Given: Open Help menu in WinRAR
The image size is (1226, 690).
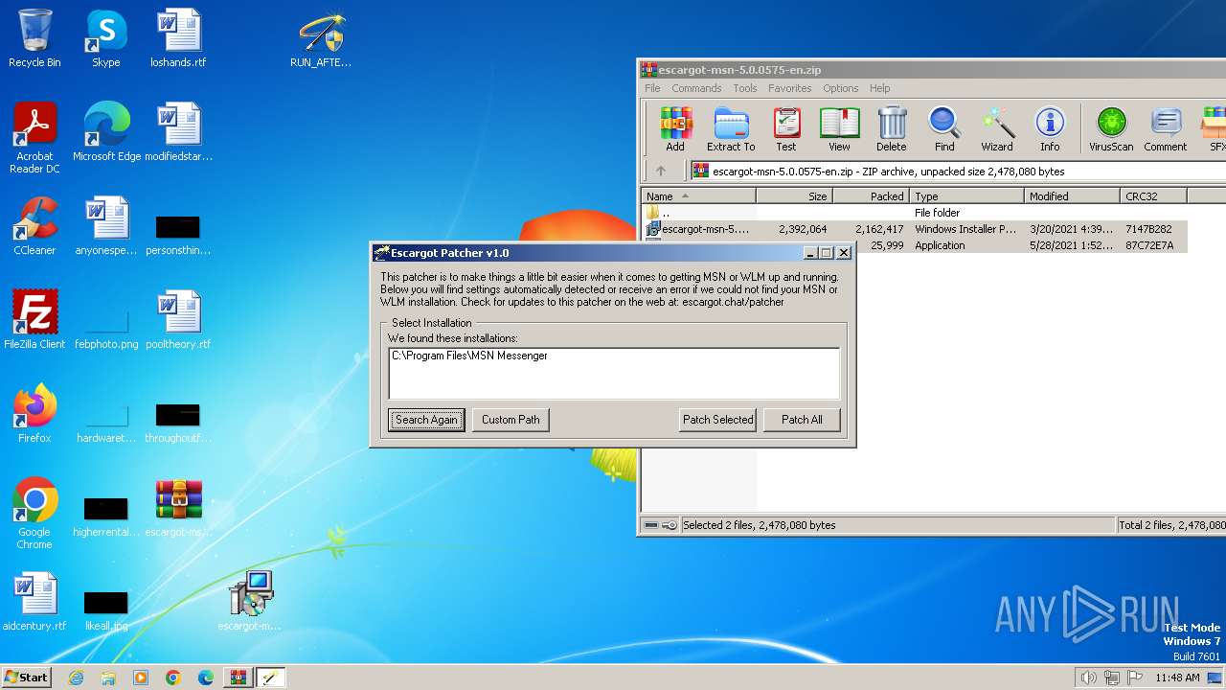Looking at the screenshot, I should coord(879,88).
